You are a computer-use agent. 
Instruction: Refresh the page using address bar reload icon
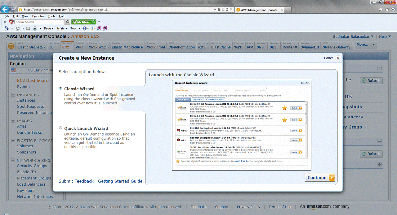[227, 10]
